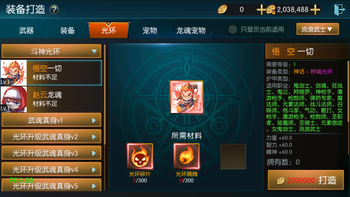Select the 悟空一切 list entry
The width and height of the screenshot is (350, 197).
click(x=51, y=73)
